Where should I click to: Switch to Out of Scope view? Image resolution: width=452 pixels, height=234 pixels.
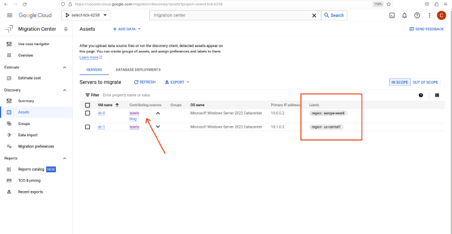(425, 82)
